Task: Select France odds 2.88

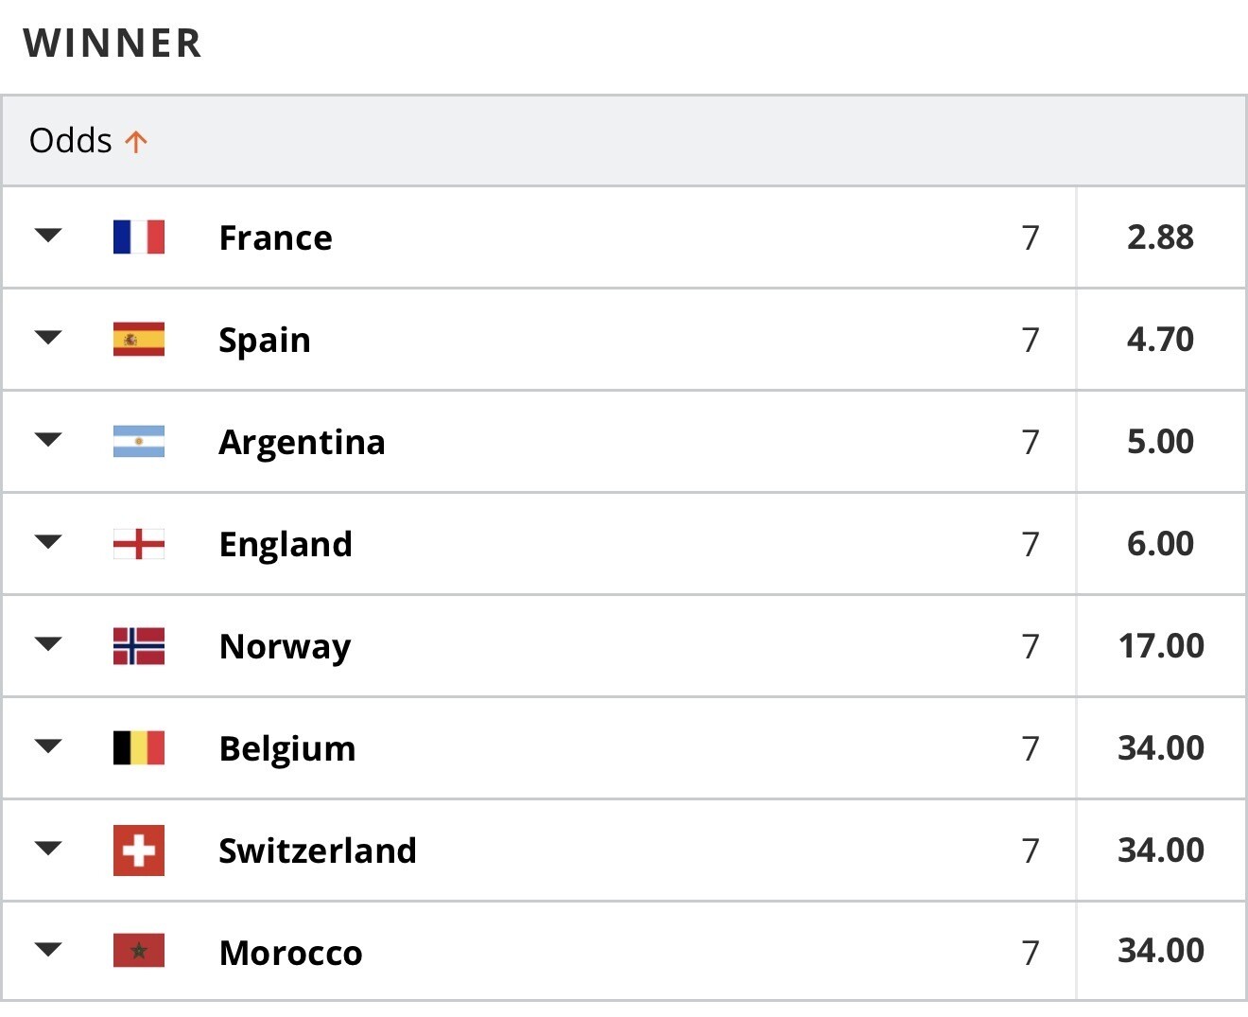Action: [1161, 237]
